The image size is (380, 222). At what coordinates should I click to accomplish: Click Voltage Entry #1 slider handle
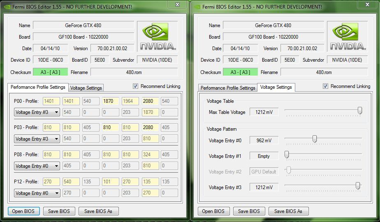coord(287,155)
